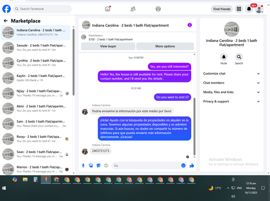Click the listing thumbnail in side panel
The image size is (270, 201).
232,29
